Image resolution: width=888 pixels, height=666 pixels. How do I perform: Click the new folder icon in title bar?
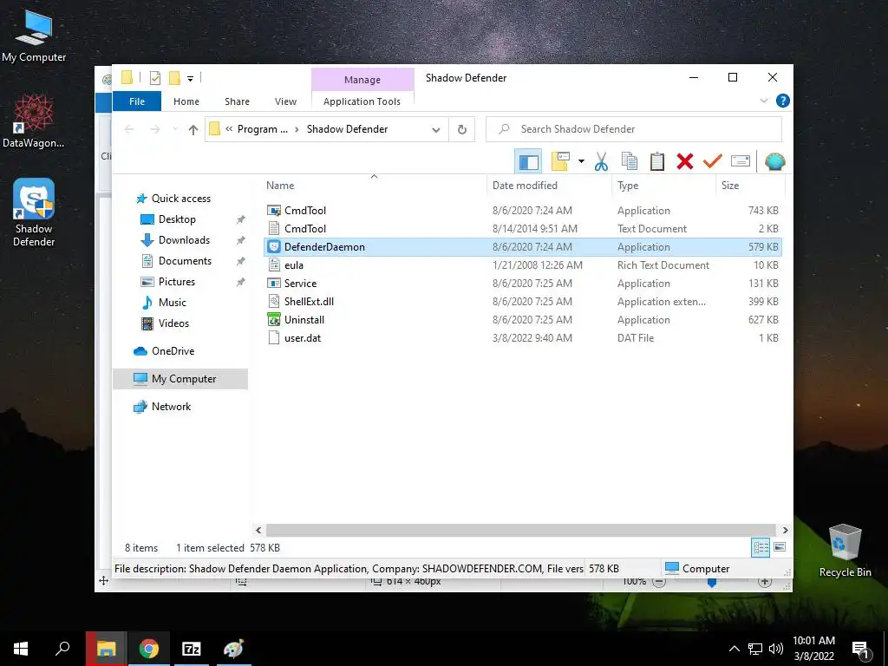tap(174, 78)
